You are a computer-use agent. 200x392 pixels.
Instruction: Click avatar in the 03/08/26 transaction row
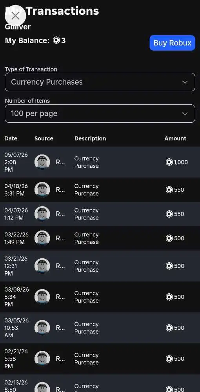click(42, 297)
